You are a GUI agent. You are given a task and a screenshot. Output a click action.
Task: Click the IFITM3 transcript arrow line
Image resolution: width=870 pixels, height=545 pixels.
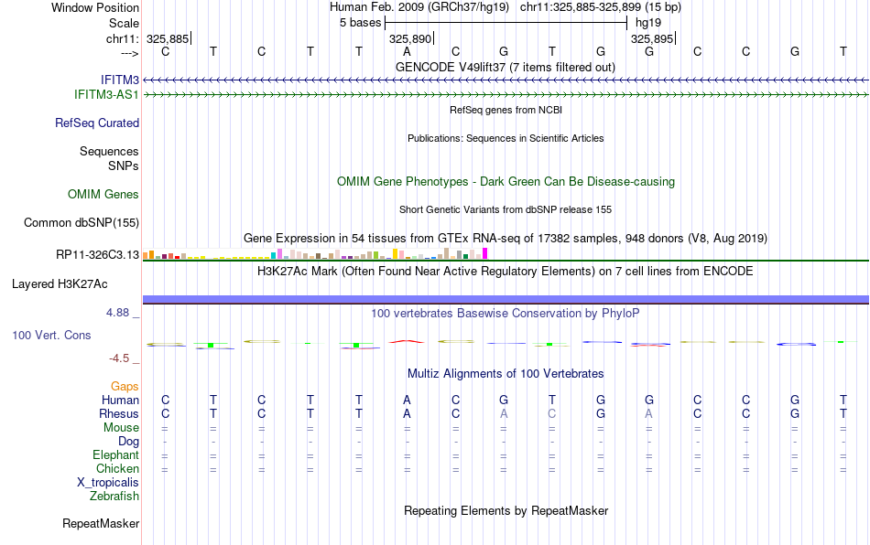[x=506, y=80]
